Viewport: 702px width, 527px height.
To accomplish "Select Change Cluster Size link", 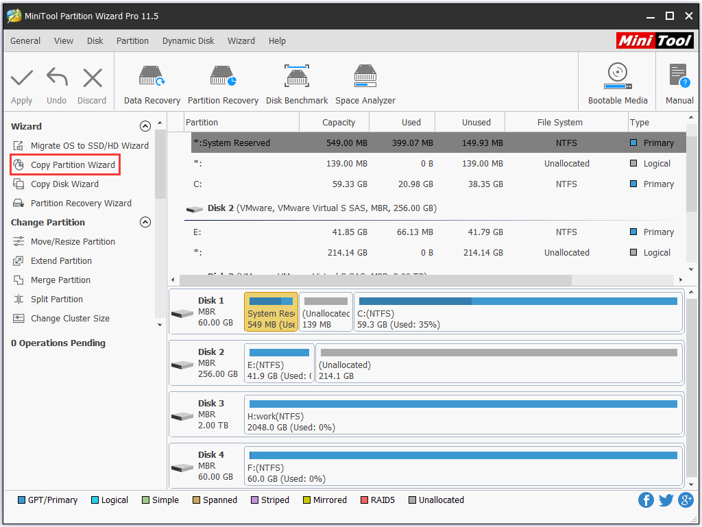I will 71,319.
